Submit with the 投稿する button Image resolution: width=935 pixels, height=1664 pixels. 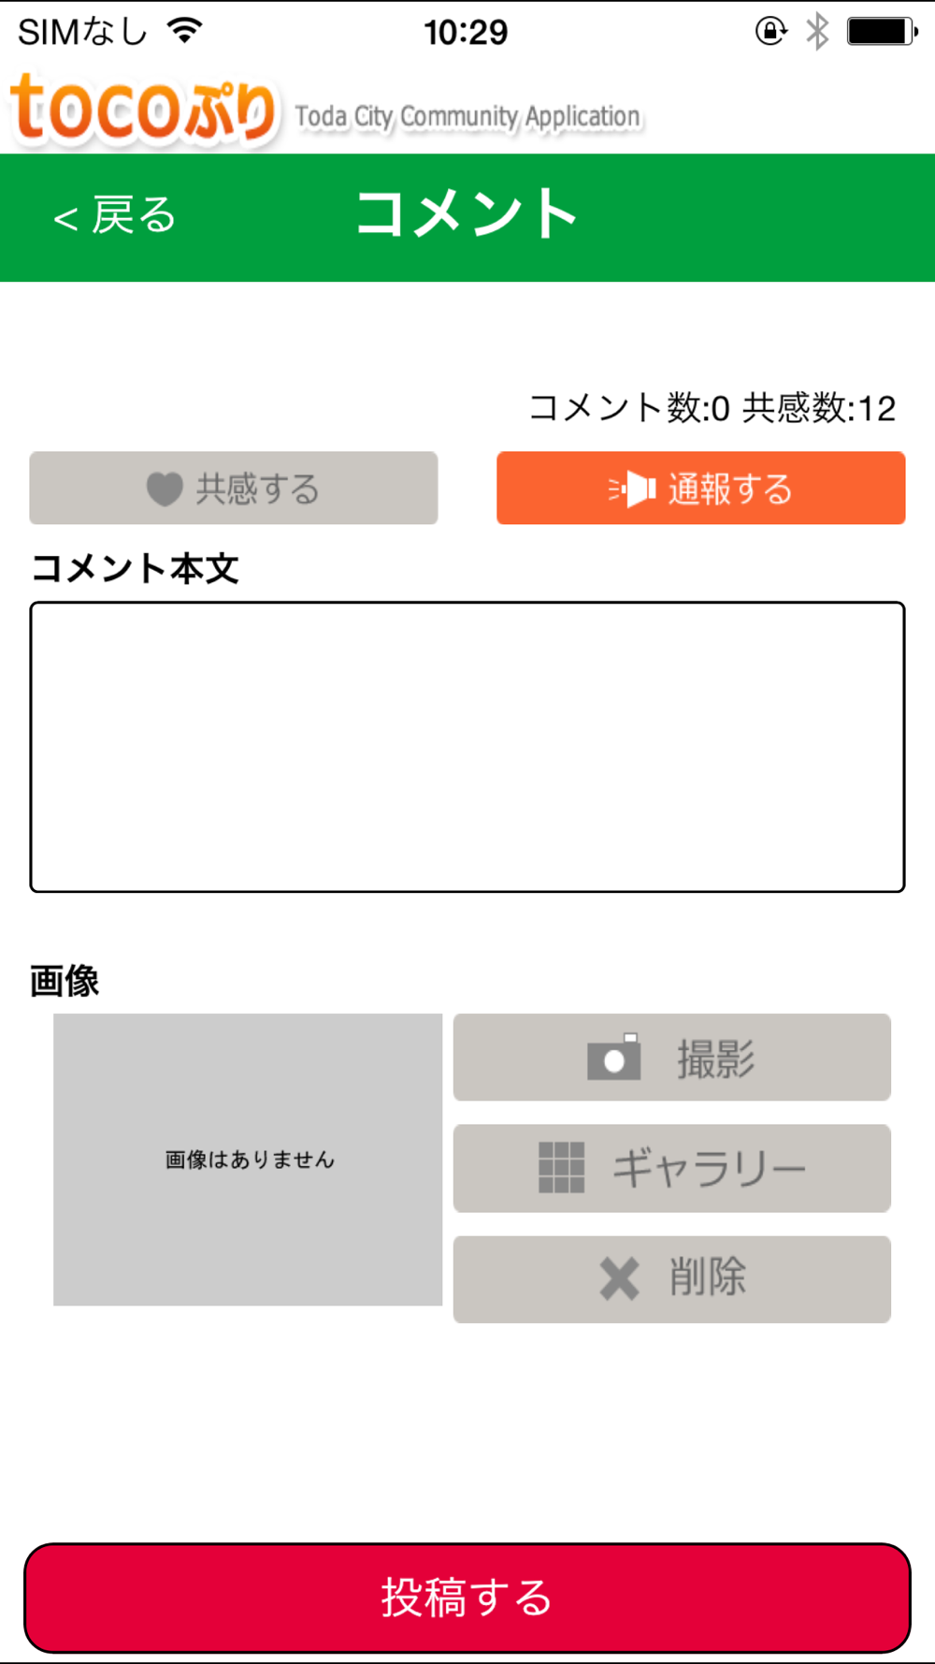coord(467,1598)
